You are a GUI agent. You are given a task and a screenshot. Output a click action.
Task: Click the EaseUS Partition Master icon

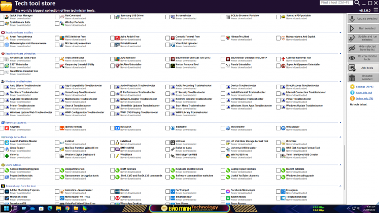(7, 143)
